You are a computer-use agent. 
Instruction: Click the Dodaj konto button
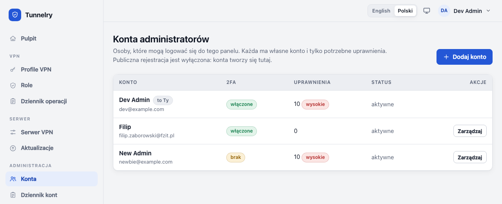(x=464, y=57)
